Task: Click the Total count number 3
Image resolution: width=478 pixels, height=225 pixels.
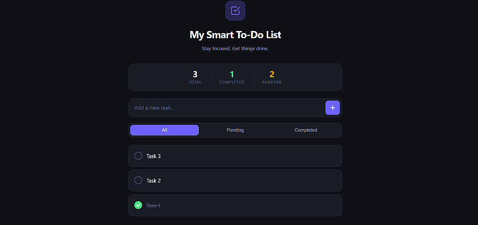Action: coord(195,74)
